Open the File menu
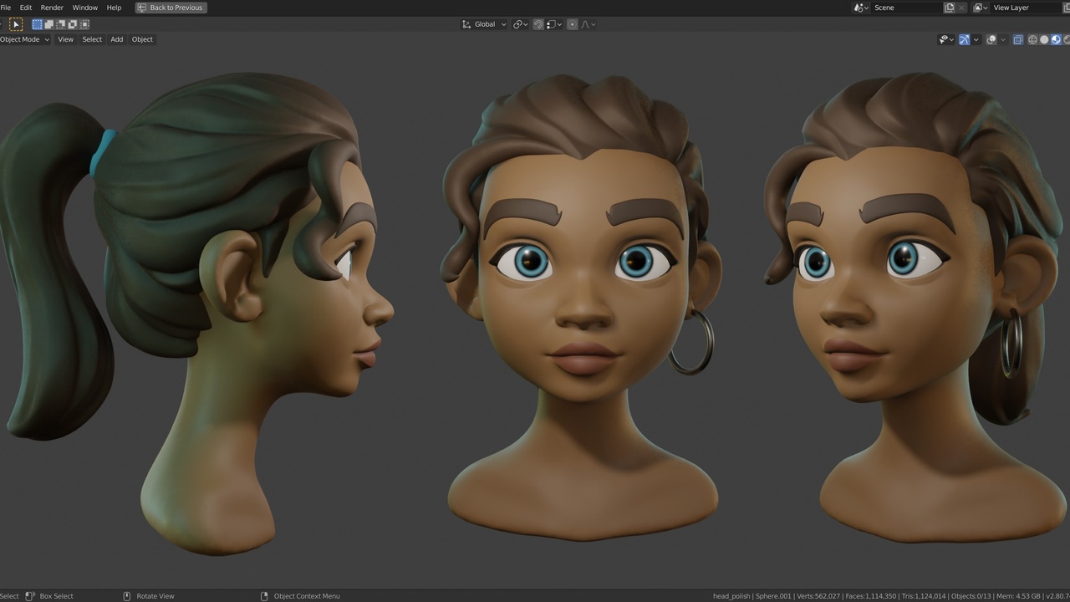This screenshot has height=602, width=1070. [6, 8]
